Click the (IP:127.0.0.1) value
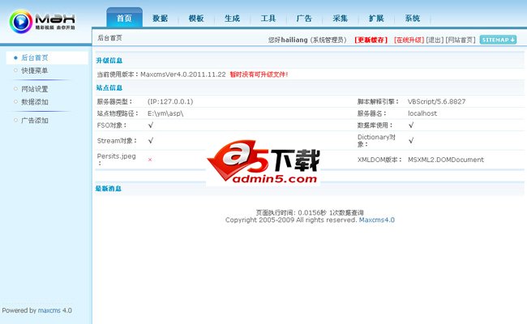Screen dimensions: 527x324 pyautogui.click(x=170, y=101)
